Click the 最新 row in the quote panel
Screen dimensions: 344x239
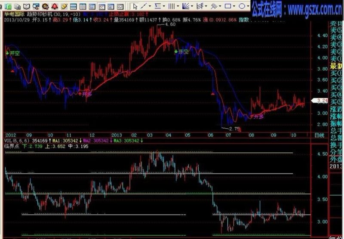point(337,66)
